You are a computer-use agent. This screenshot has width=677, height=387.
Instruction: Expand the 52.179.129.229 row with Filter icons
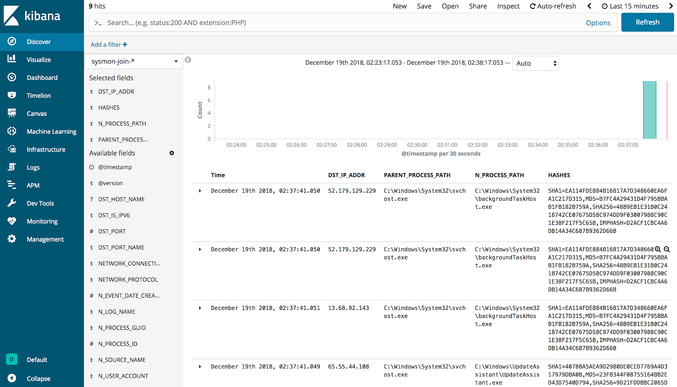(x=200, y=249)
